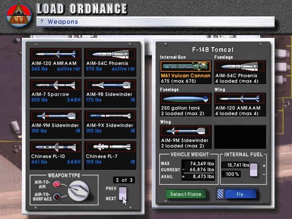Click the striped indicator beside Fly
This screenshot has width=292, height=219.
[x=220, y=194]
